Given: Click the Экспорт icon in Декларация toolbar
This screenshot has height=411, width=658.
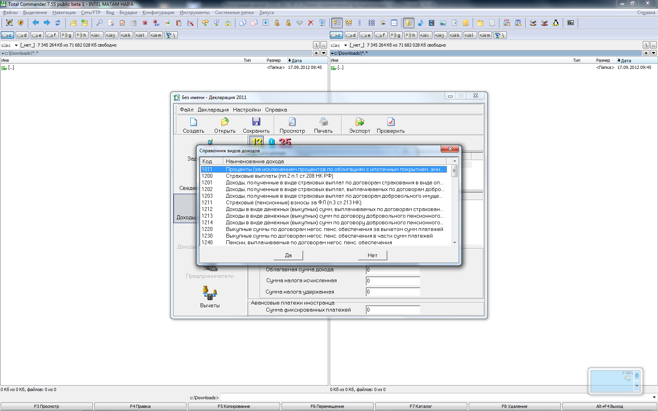Looking at the screenshot, I should [360, 122].
